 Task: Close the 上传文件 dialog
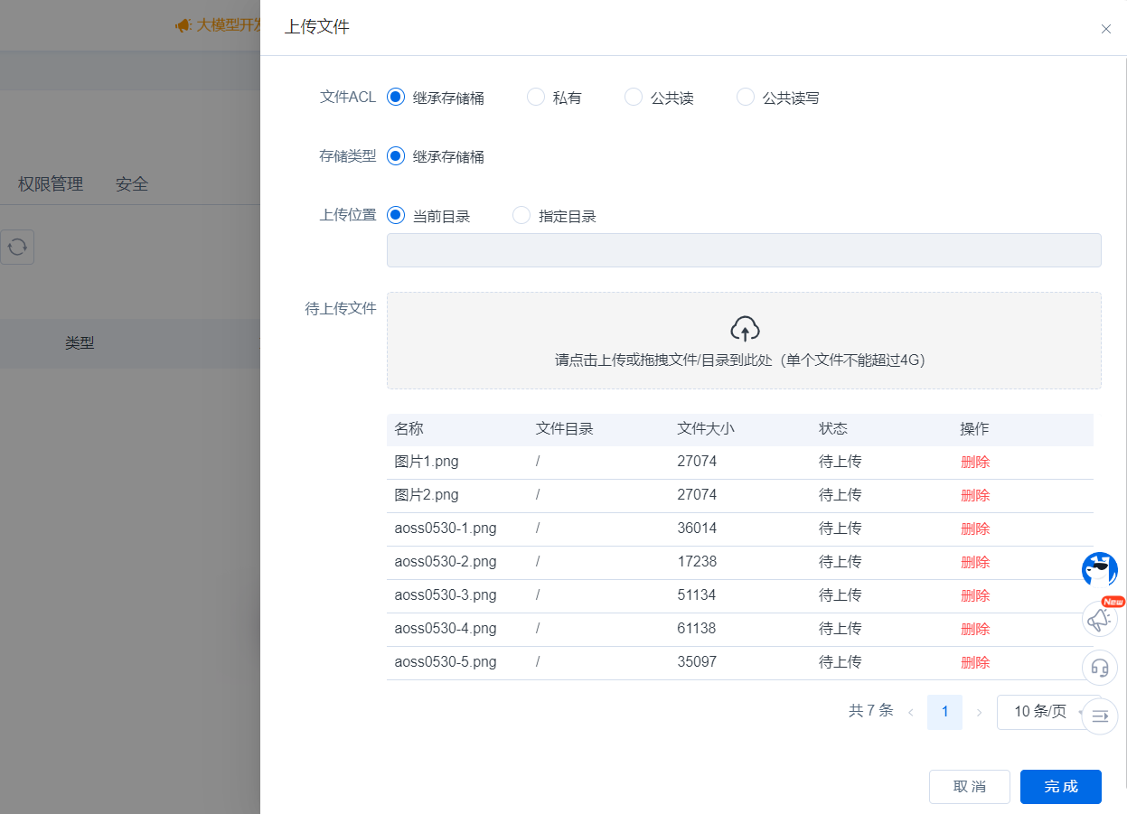(1105, 29)
